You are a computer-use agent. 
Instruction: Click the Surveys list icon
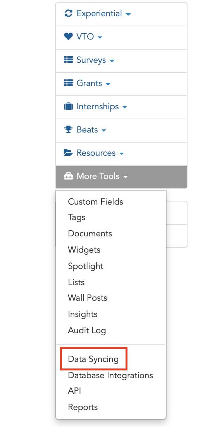[x=68, y=60]
